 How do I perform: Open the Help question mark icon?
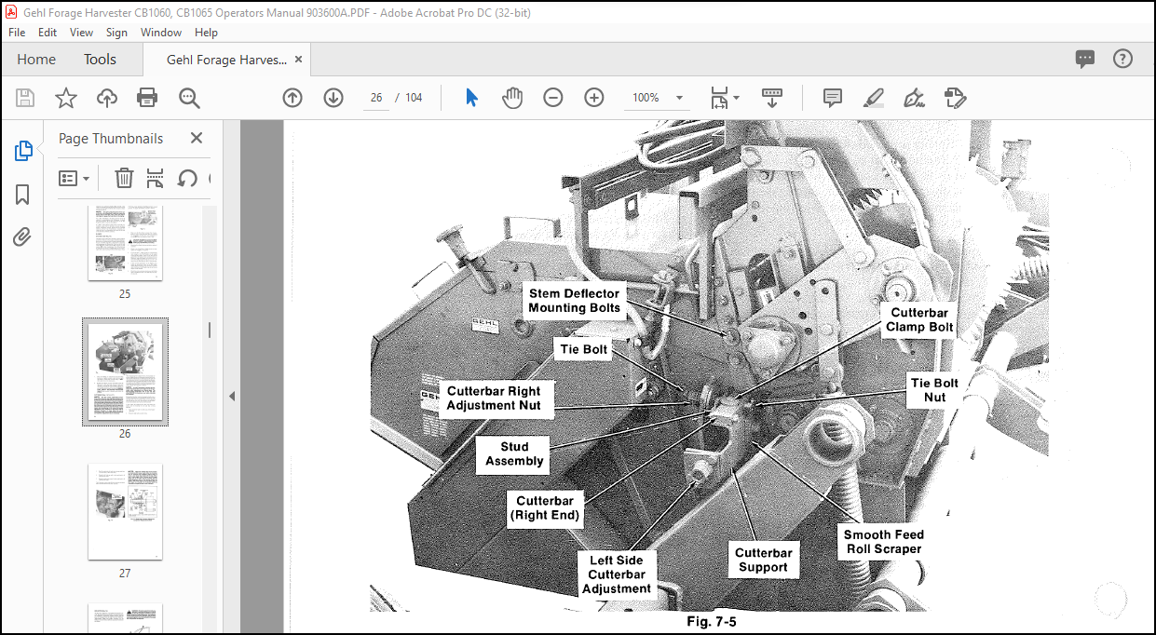click(x=1123, y=59)
